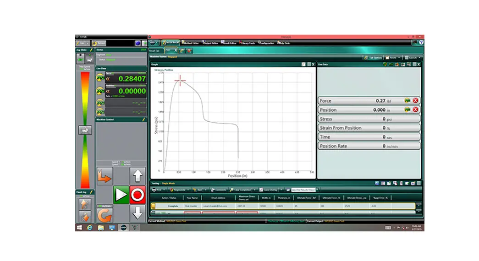Screen dimensions: 479x261
Task: Click the orange return-to-position arrow button
Action: [x=105, y=176]
